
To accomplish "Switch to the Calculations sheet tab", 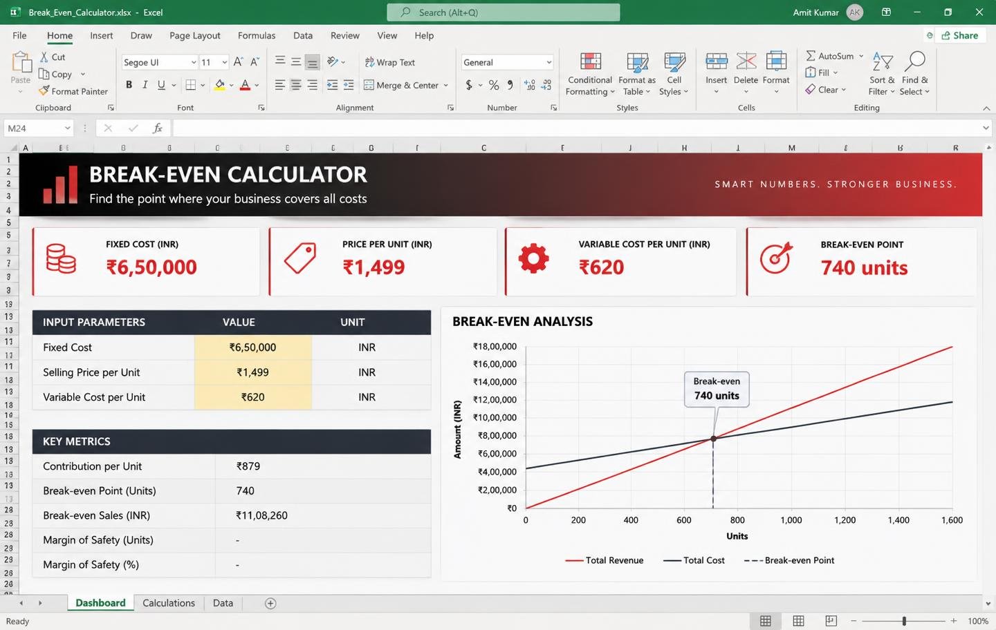I will pyautogui.click(x=169, y=603).
